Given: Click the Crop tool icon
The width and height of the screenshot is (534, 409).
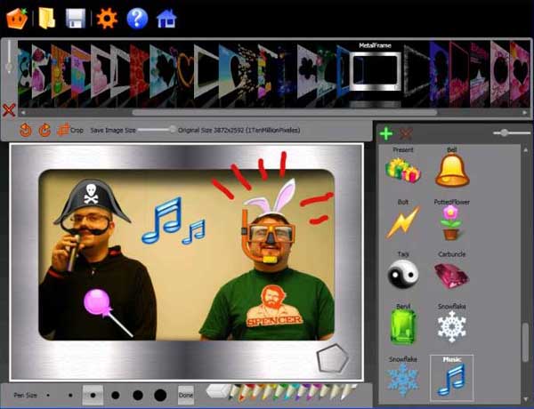Looking at the screenshot, I should (x=63, y=130).
